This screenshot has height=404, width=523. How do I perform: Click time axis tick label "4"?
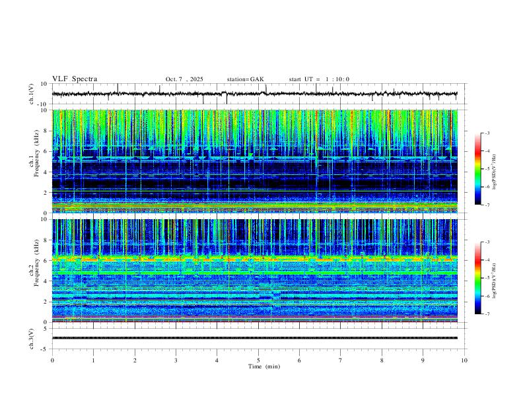[x=217, y=360]
